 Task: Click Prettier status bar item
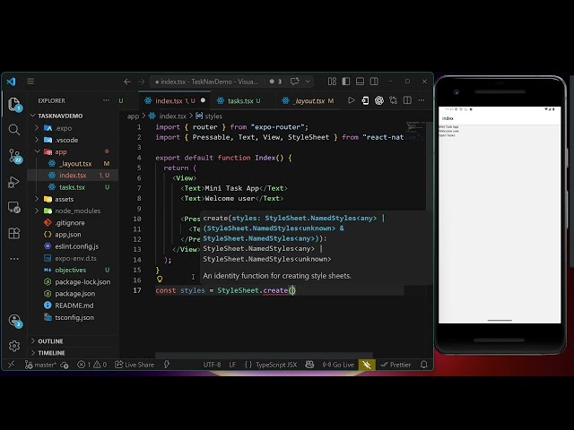[x=396, y=365]
